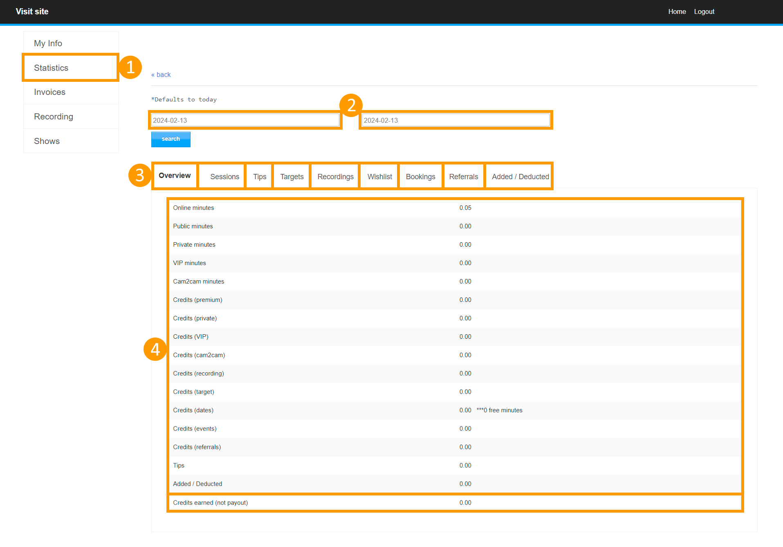
Task: Open the Tips tab
Action: pos(260,177)
